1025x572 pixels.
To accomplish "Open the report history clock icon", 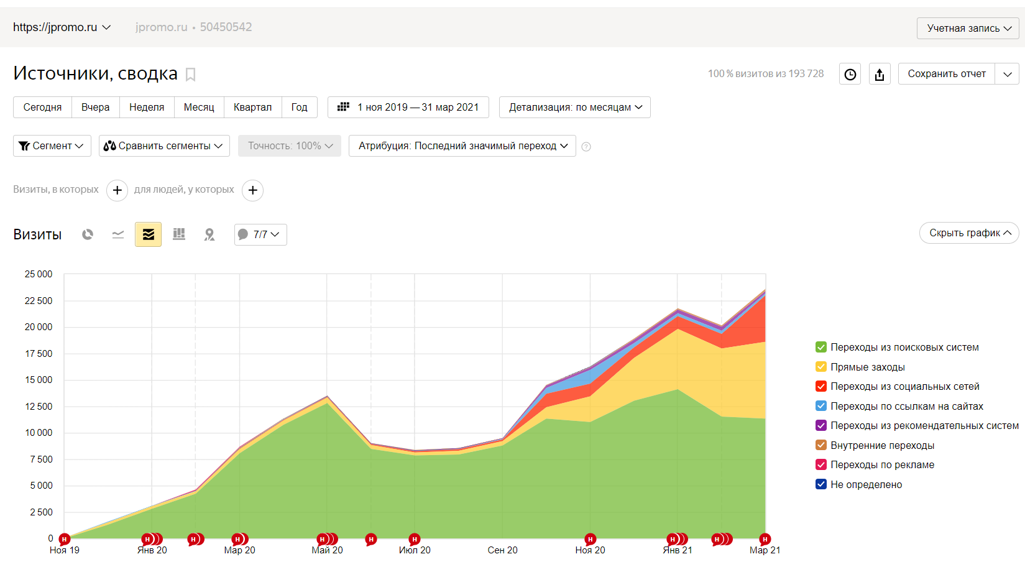I will (850, 74).
